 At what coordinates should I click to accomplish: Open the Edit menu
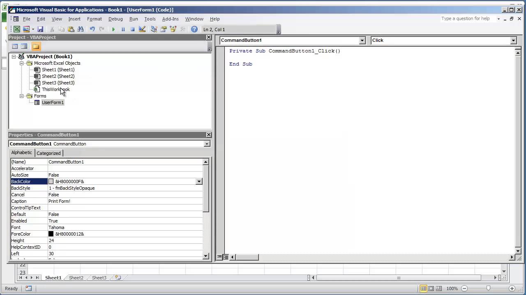tap(41, 19)
